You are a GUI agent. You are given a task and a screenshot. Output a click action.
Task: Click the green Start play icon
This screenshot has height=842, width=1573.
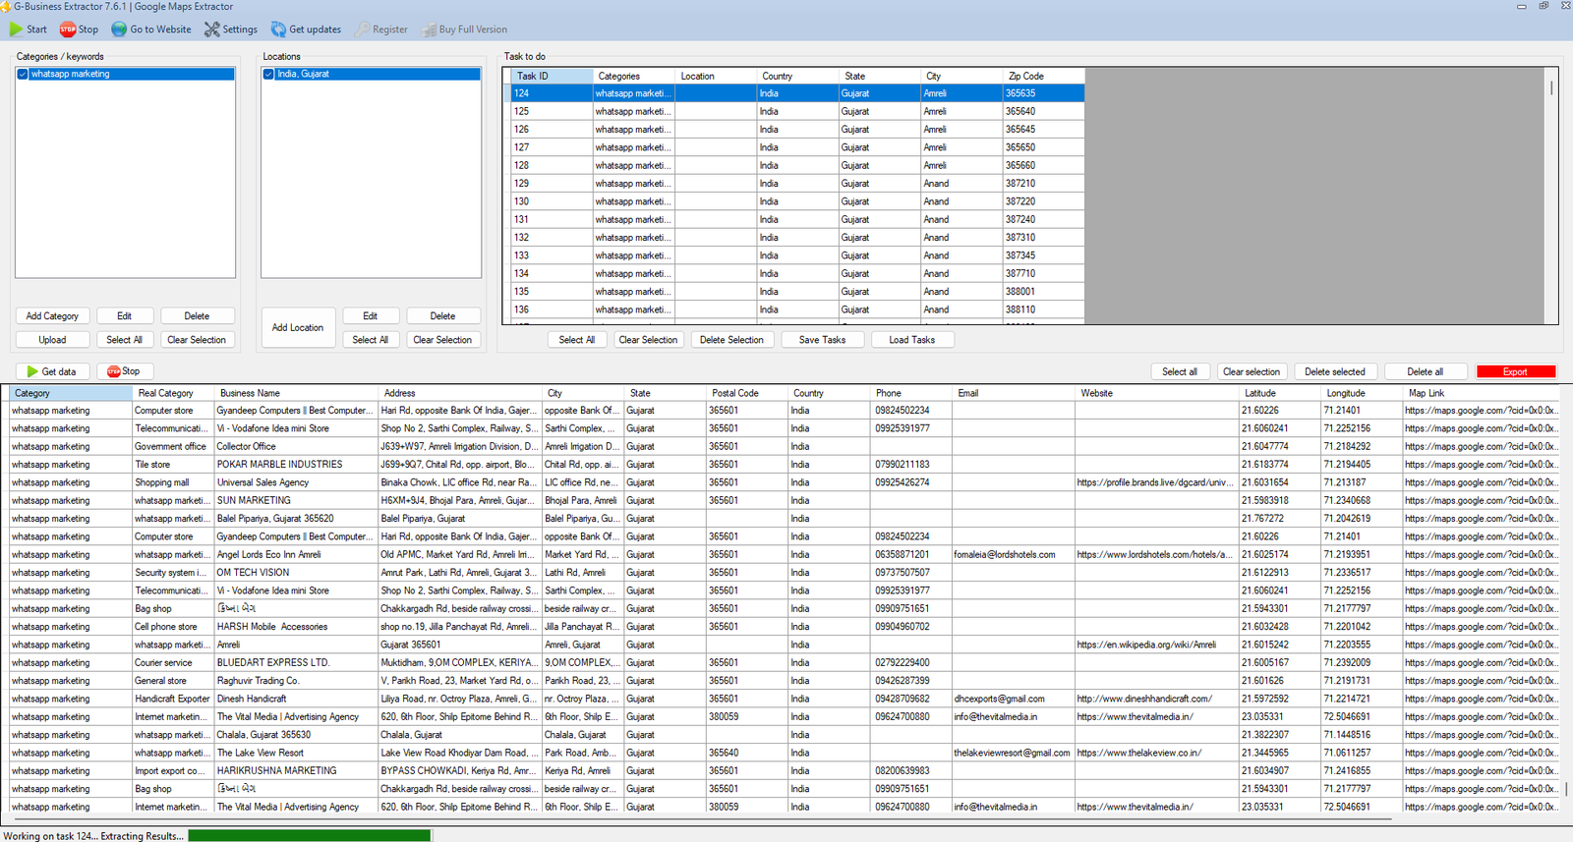click(x=16, y=29)
